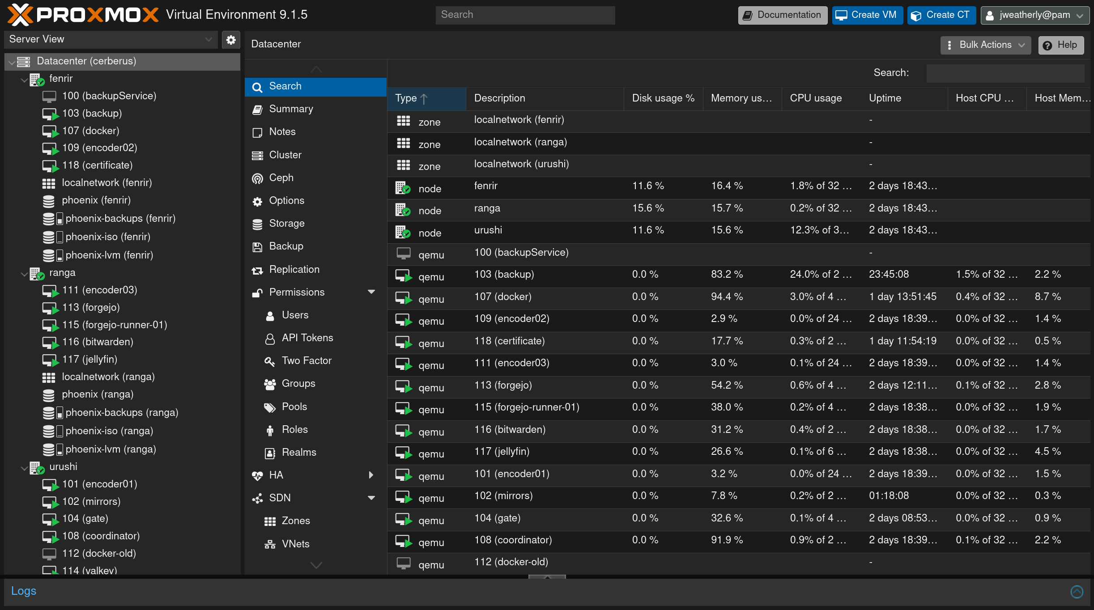Open the Bulk Actions dropdown
Image resolution: width=1094 pixels, height=610 pixels.
tap(986, 45)
